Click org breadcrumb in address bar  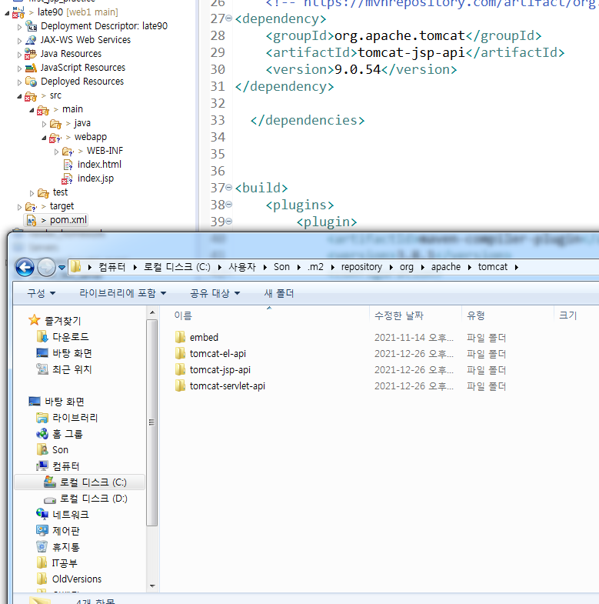[x=406, y=267]
